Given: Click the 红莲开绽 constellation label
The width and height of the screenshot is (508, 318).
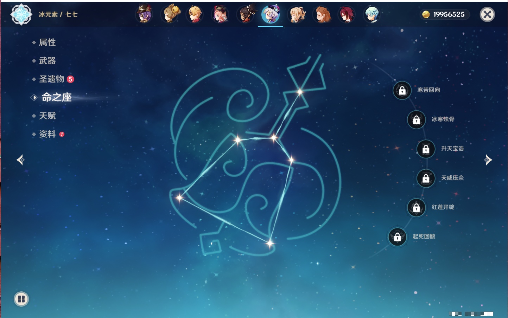Looking at the screenshot, I should tap(443, 207).
